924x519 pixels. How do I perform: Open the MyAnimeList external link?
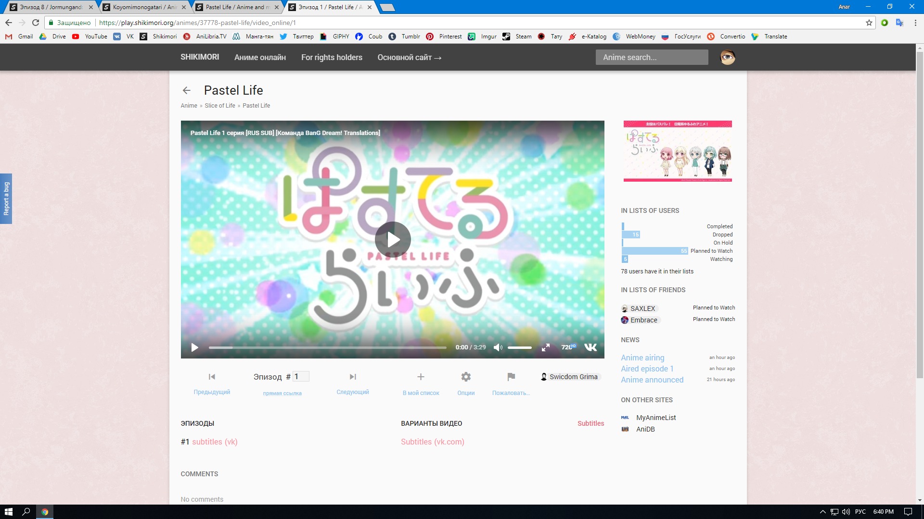[655, 418]
